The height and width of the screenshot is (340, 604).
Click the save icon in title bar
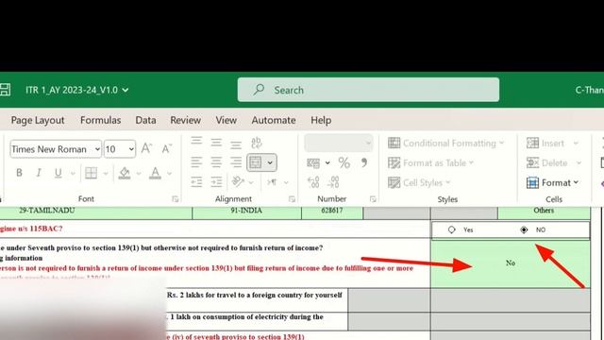tap(5, 90)
